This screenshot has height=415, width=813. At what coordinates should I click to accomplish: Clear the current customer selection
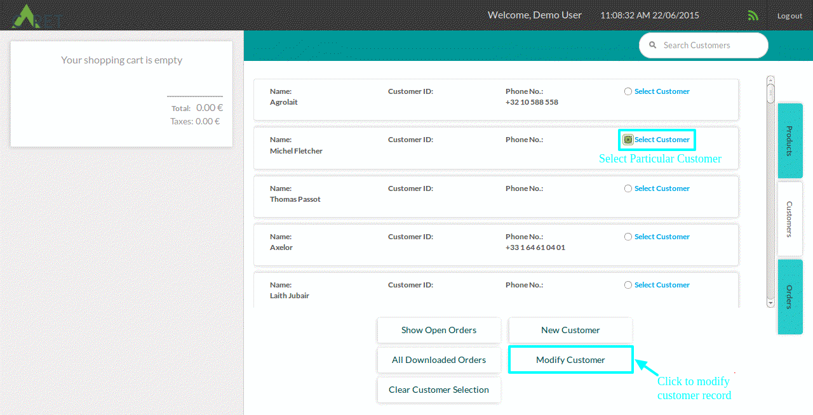(438, 390)
